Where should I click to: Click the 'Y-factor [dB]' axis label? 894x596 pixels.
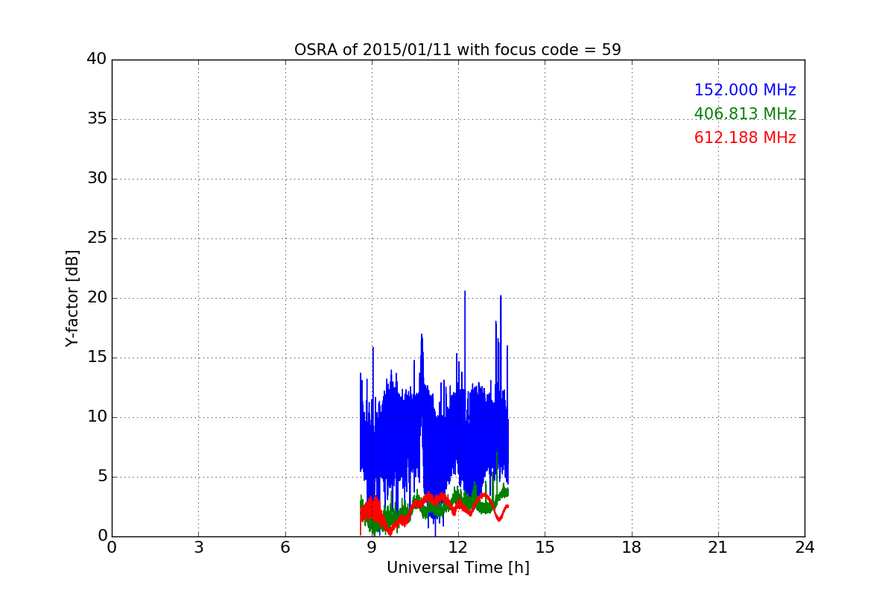coord(72,298)
